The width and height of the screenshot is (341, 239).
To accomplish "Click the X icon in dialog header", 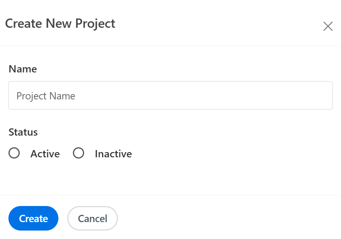I will tap(328, 27).
